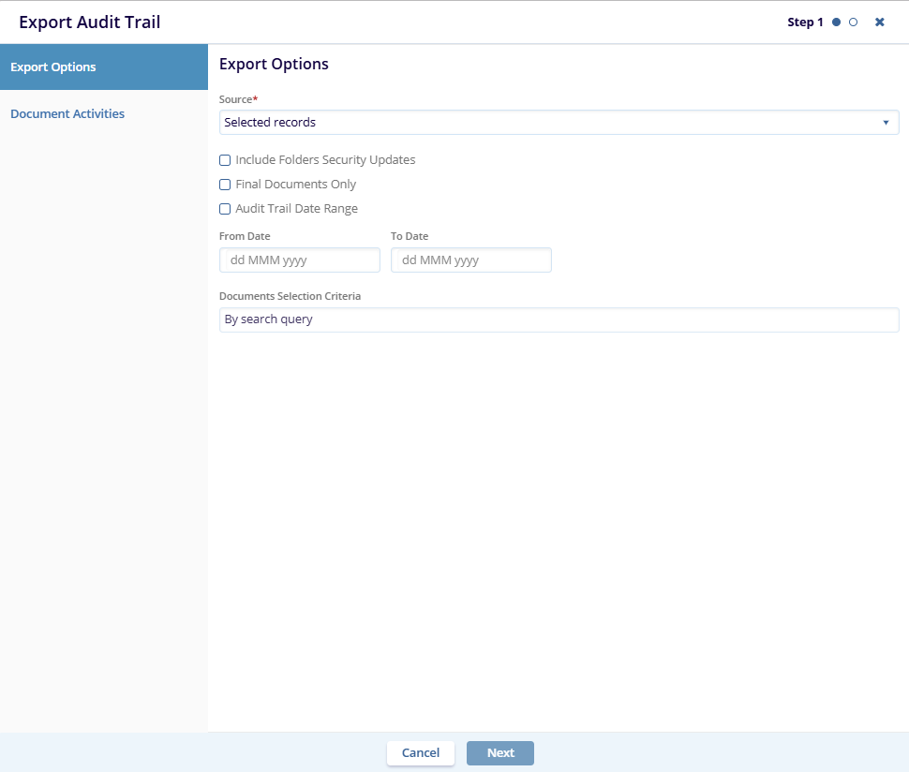Toggle Audit Trail Date Range checkbox

[225, 209]
